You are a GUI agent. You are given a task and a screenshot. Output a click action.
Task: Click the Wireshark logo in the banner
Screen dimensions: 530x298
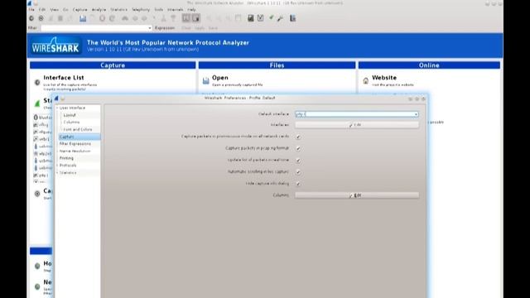click(x=55, y=46)
